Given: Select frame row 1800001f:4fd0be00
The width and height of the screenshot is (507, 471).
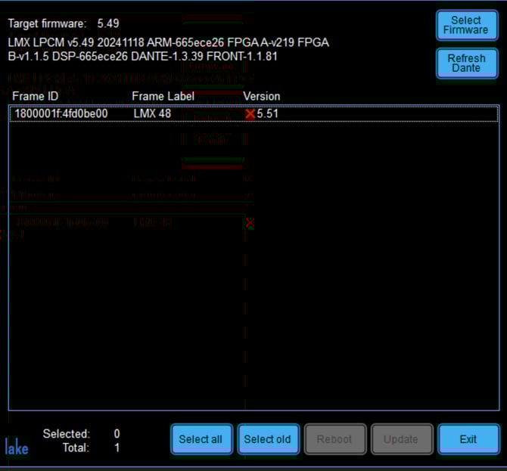Looking at the screenshot, I should pyautogui.click(x=253, y=113).
